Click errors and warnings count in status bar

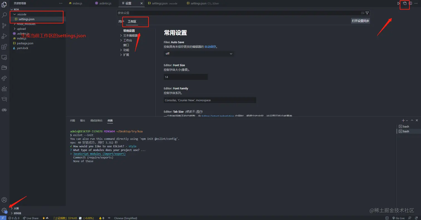(14, 218)
